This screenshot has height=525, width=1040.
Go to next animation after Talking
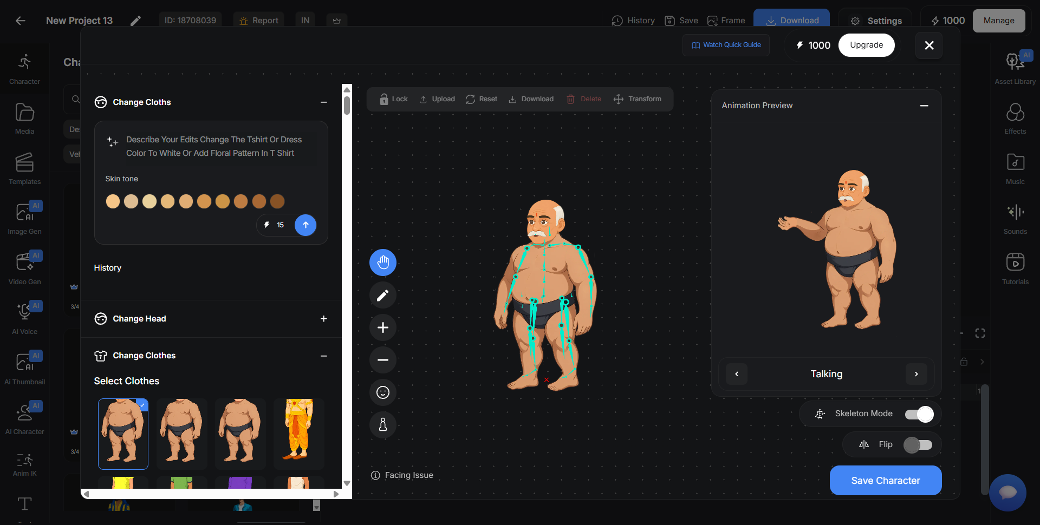click(916, 374)
